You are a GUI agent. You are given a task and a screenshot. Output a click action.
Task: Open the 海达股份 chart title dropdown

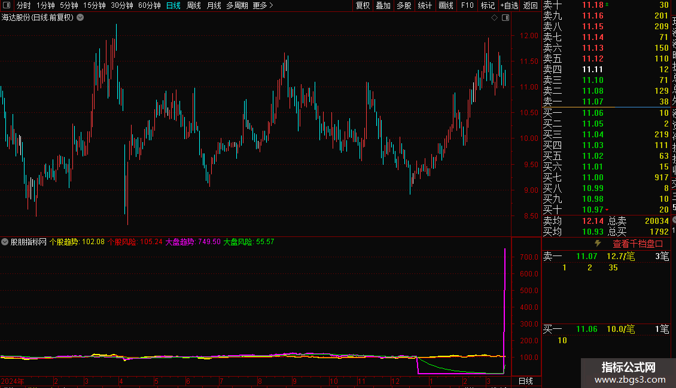81,17
